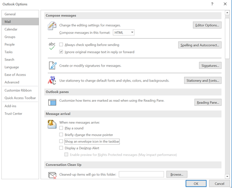The width and height of the screenshot is (232, 188).
Task: Click the signatures page-and-pen icon
Action: (52, 66)
